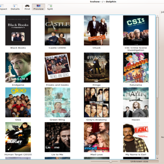Open the Black Books folder thumbnail

[x=18, y=30]
